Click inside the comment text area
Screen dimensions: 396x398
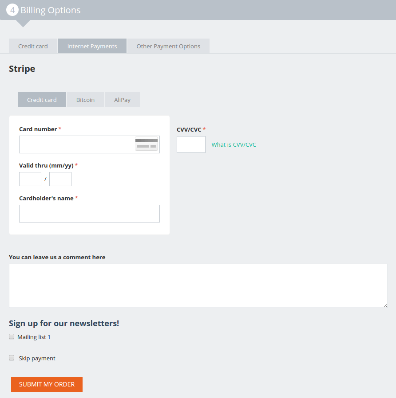click(198, 286)
